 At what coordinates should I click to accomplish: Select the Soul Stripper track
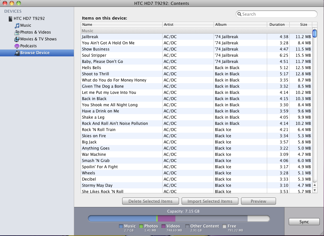click(197, 55)
